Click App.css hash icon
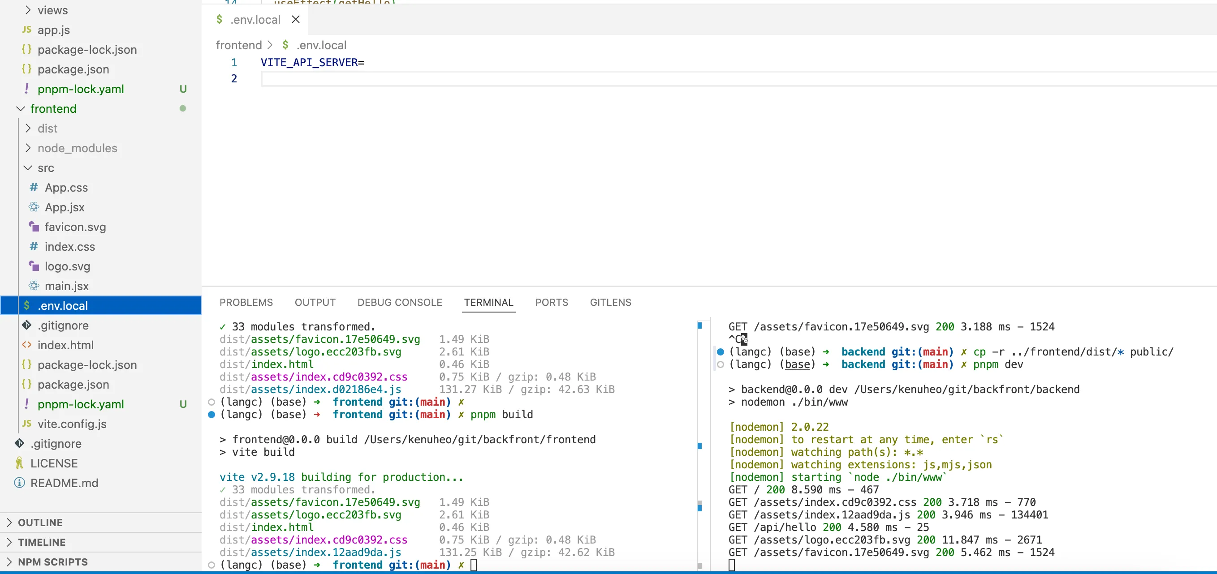 click(x=34, y=188)
